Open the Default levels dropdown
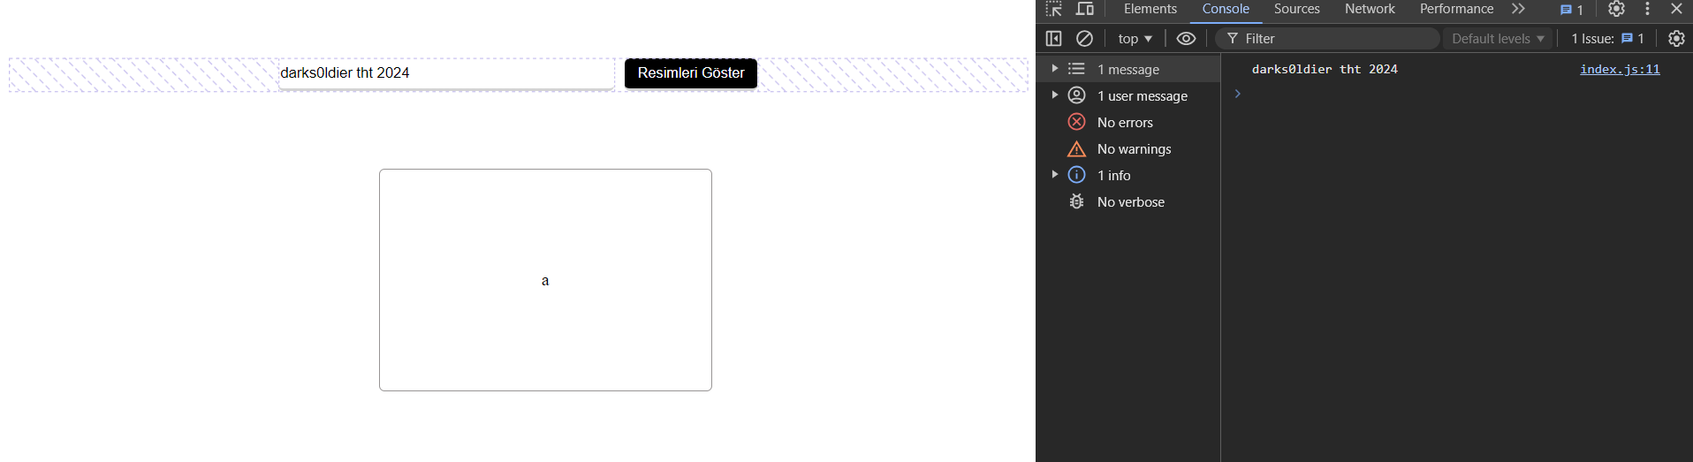This screenshot has width=1693, height=462. pos(1498,38)
